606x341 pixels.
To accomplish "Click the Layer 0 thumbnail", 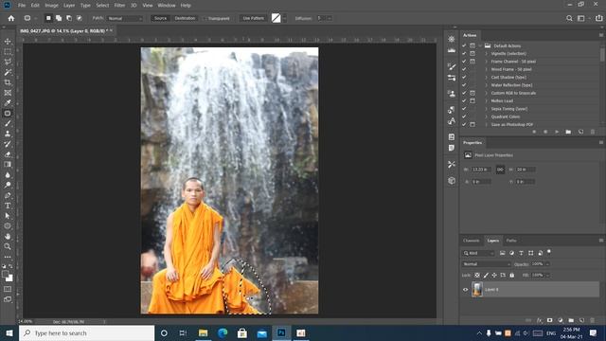I will pos(477,290).
